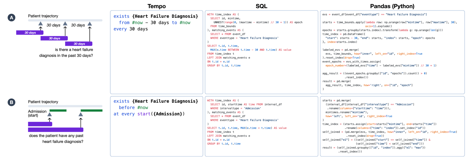
Task: Click 'mintimes.rename("mintime"),' Pandas line
Action: point(347,112)
